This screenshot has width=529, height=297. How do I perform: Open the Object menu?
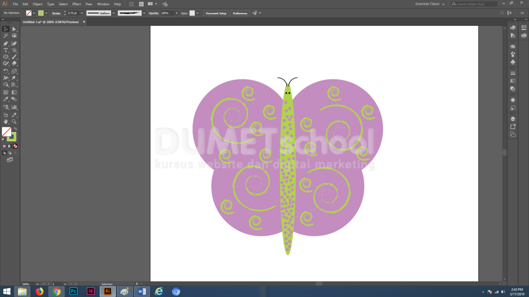tap(37, 4)
